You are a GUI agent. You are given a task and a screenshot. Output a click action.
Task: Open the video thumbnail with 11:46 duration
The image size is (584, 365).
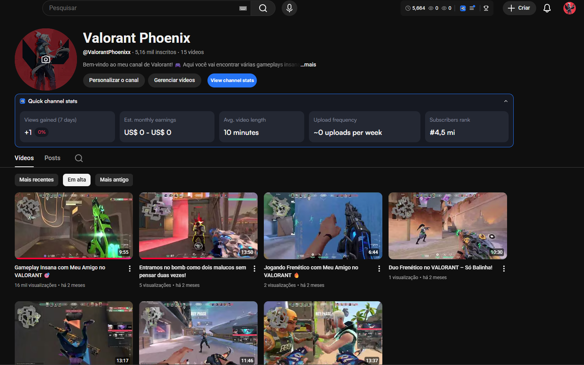[199, 333]
